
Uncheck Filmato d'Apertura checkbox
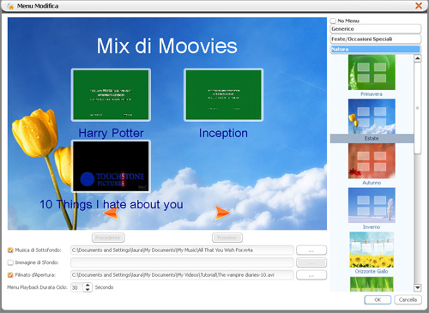(10, 275)
